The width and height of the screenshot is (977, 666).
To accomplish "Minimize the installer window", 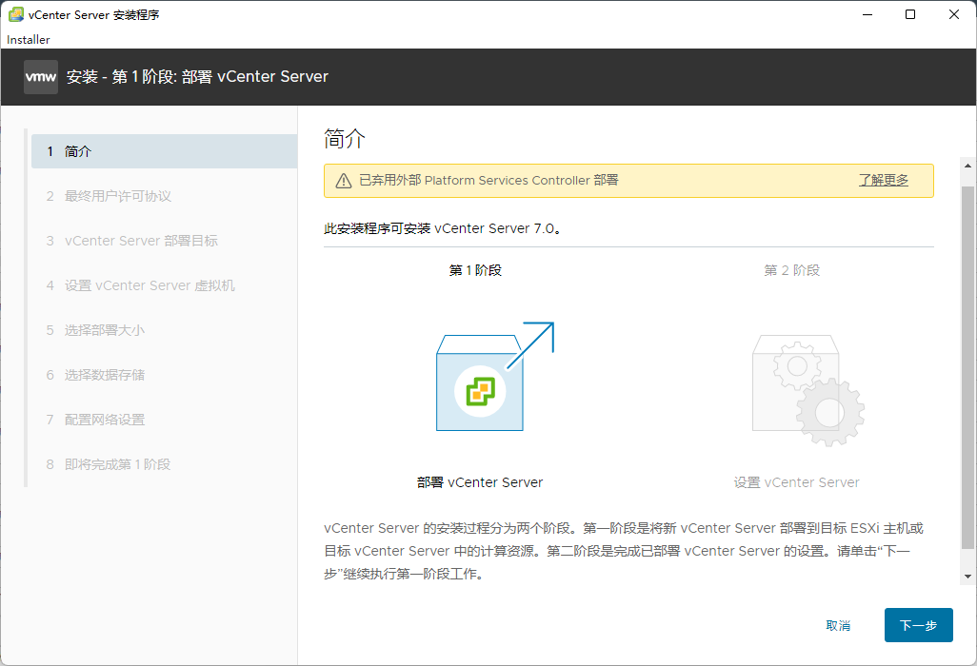I will (x=867, y=14).
